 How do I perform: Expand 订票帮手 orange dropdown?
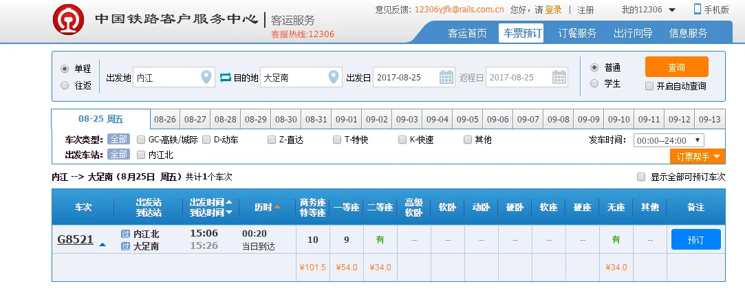pyautogui.click(x=698, y=156)
